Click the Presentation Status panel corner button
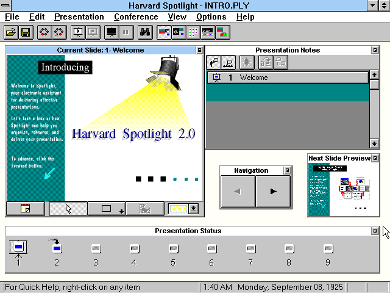The width and height of the screenshot is (390, 293). click(375, 231)
